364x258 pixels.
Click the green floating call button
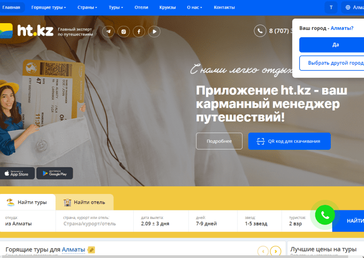pos(325,215)
